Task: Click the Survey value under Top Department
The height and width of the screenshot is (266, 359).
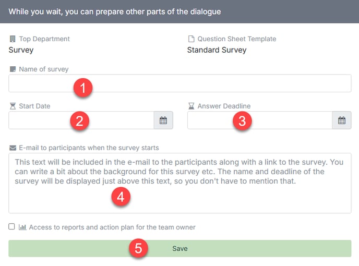Action: click(21, 50)
